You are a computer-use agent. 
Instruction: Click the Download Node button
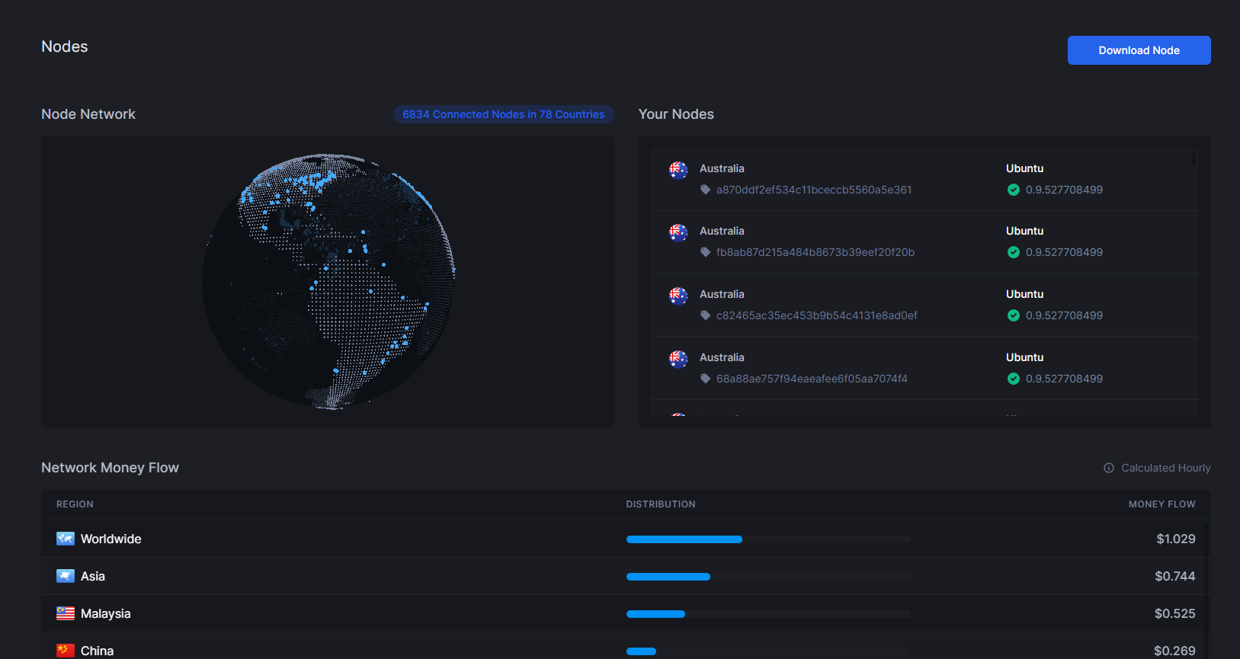click(x=1139, y=50)
